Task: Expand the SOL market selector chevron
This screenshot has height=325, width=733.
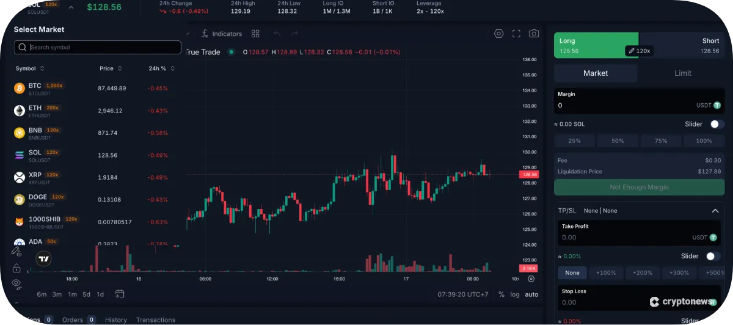Action: pos(71,7)
